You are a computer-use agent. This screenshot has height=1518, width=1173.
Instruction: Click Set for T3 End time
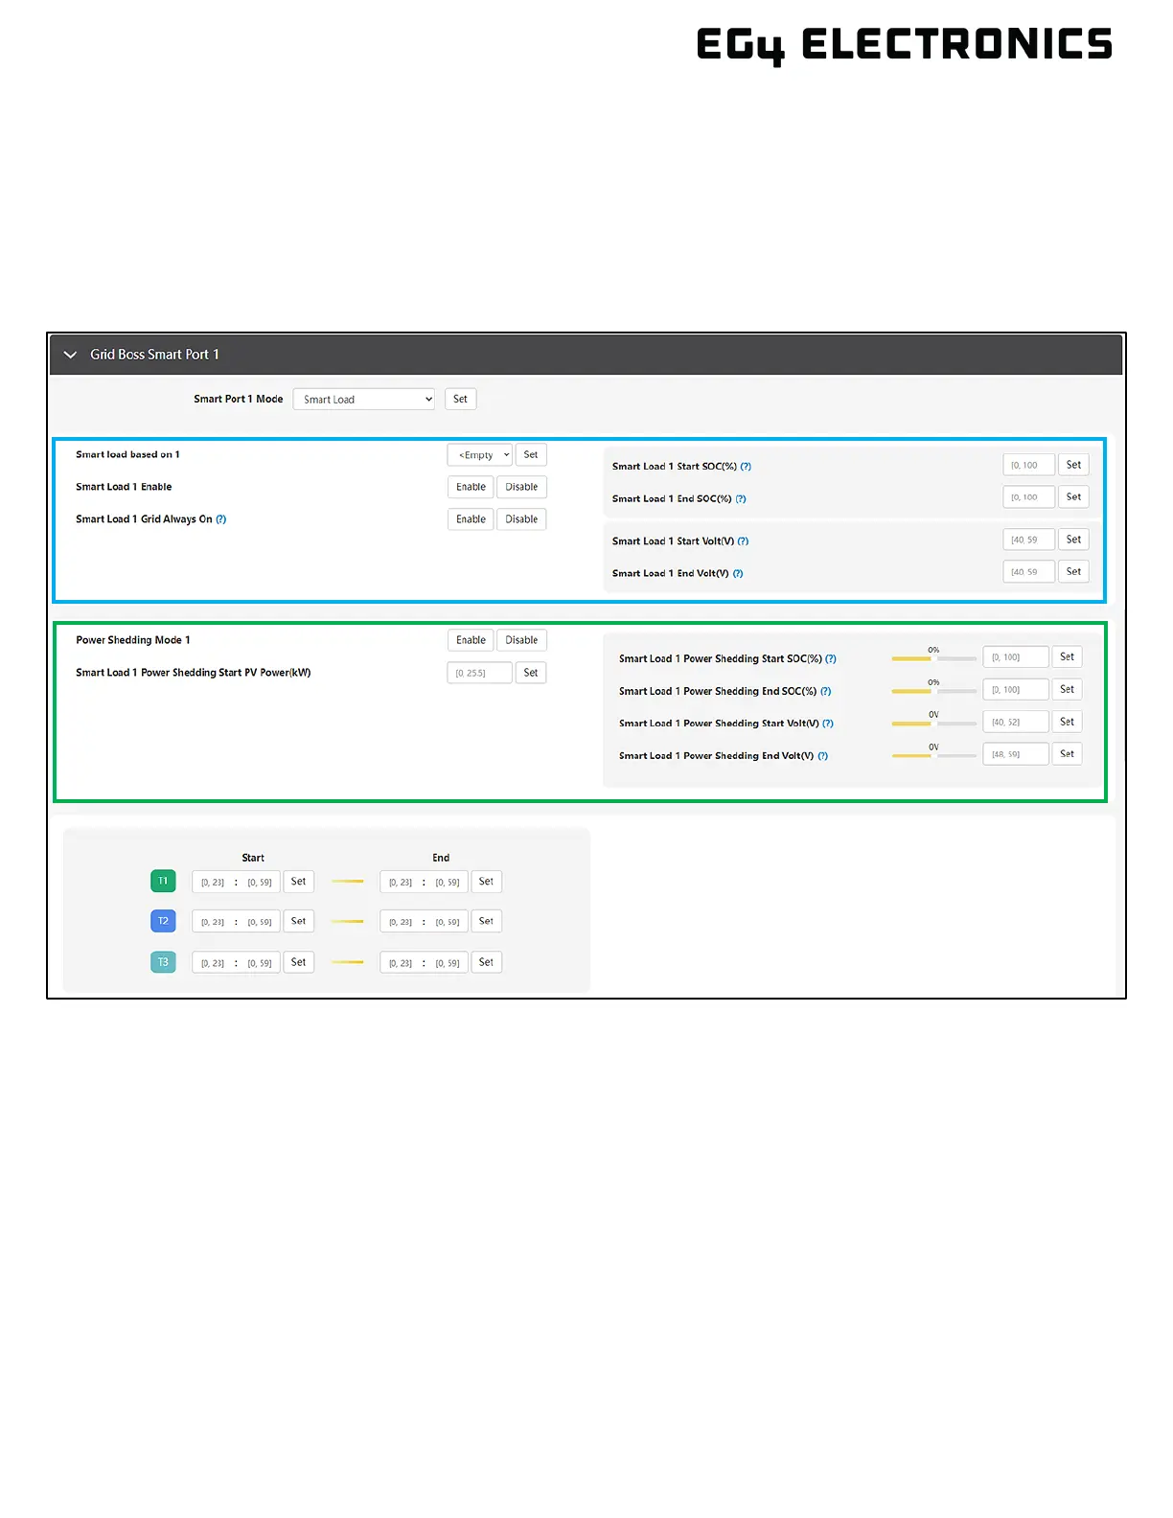click(487, 962)
